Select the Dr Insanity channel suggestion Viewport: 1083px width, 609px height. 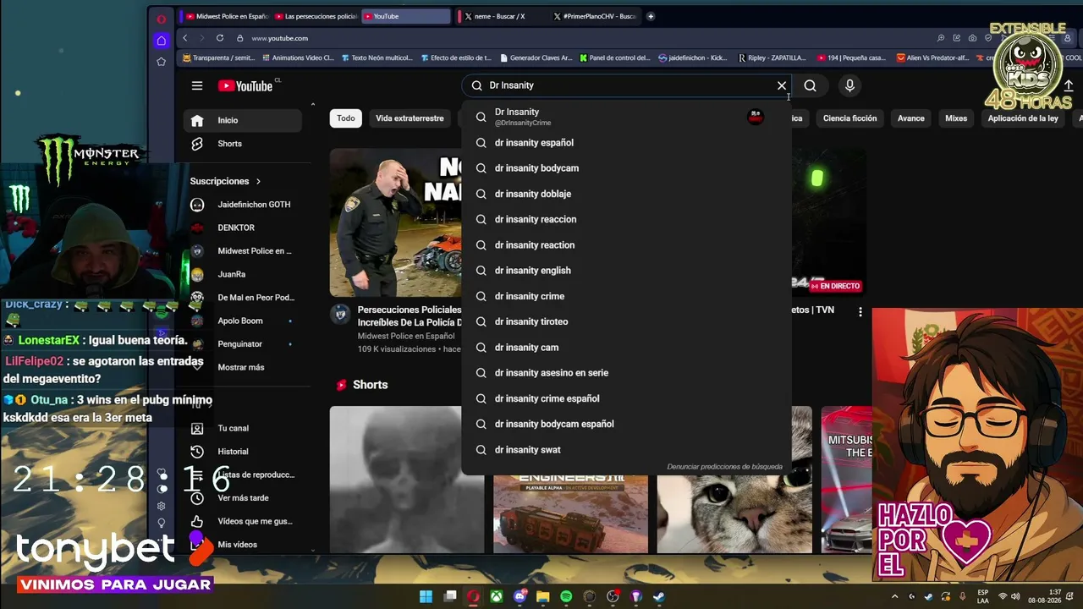click(626, 117)
